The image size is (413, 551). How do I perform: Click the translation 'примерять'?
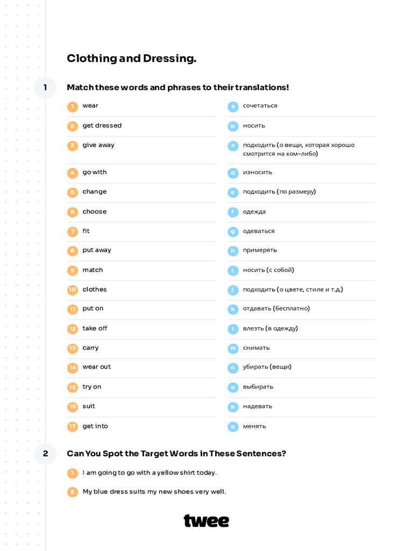(x=260, y=250)
